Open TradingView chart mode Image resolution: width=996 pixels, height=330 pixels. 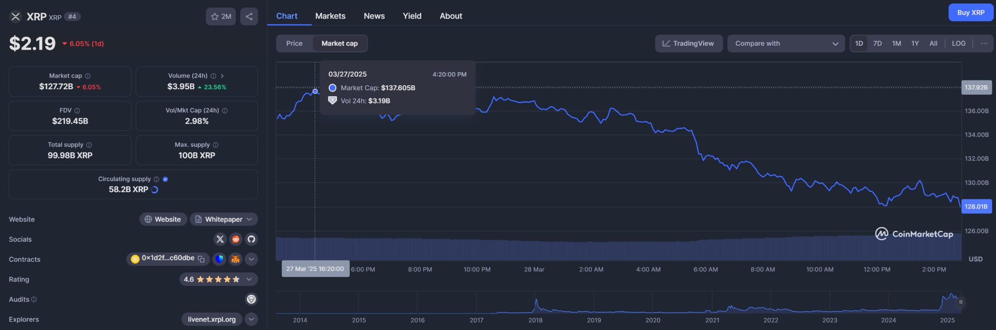pyautogui.click(x=689, y=43)
